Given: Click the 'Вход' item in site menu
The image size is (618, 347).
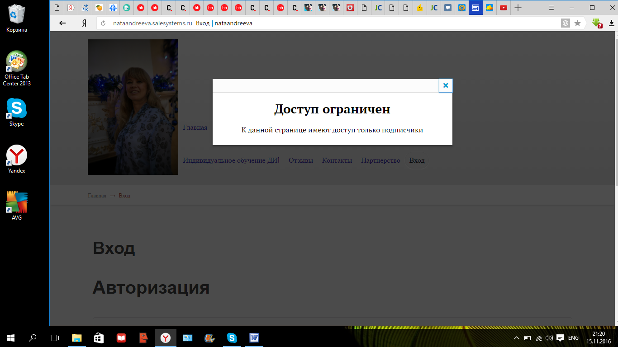Looking at the screenshot, I should click(x=417, y=160).
